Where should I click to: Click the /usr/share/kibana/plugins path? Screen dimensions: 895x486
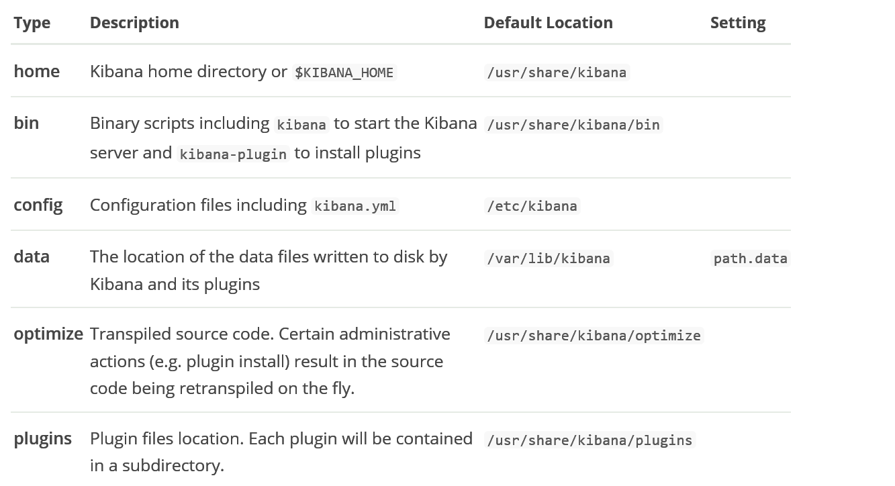pos(590,440)
